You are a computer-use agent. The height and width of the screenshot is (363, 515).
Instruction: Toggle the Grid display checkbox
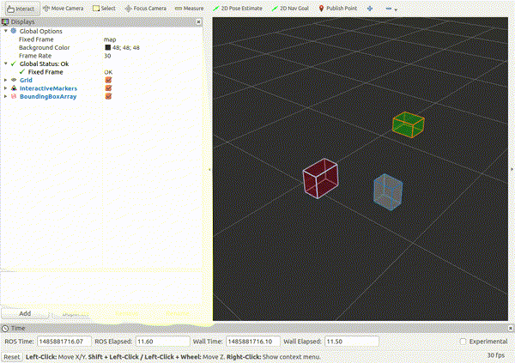click(108, 80)
